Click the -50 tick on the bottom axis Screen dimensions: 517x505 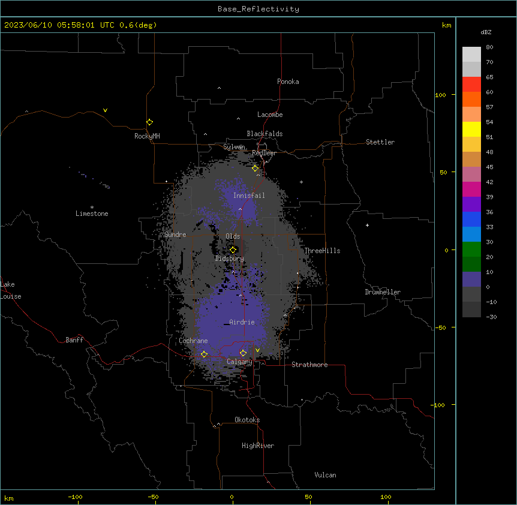tap(153, 497)
